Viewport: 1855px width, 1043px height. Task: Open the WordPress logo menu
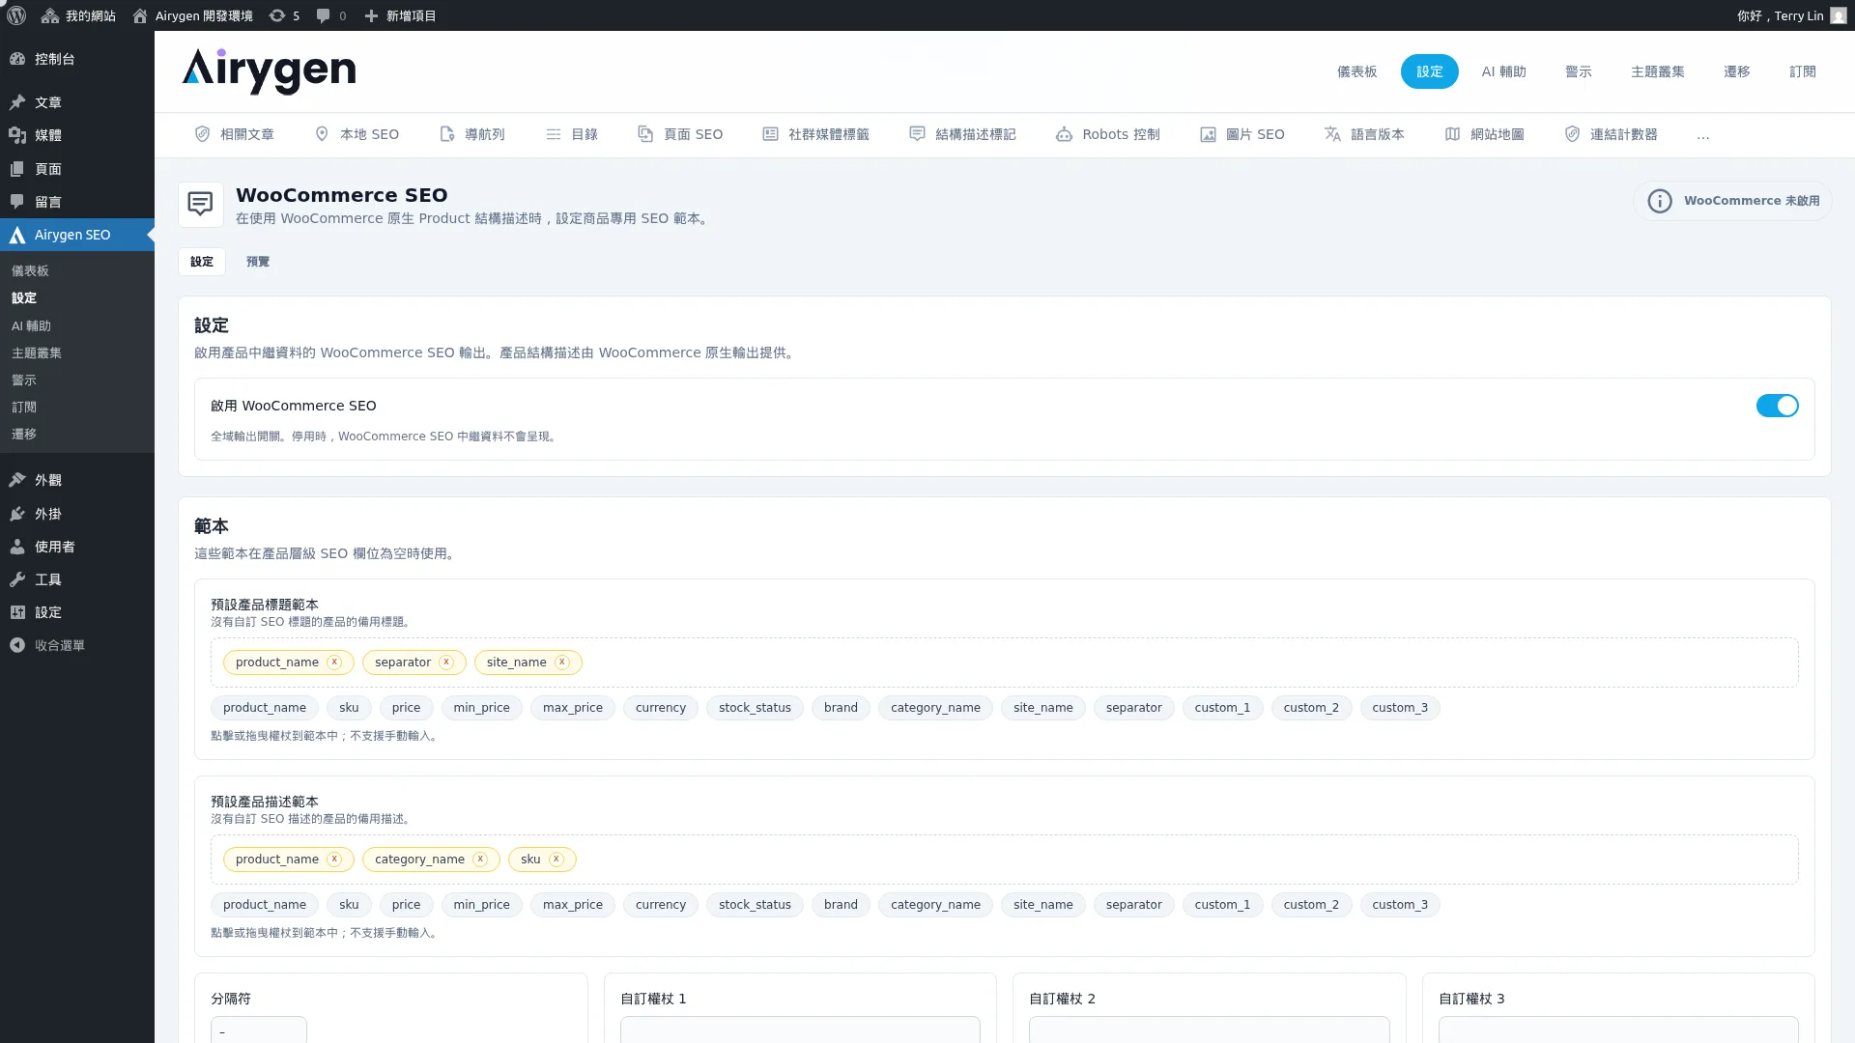[x=16, y=15]
